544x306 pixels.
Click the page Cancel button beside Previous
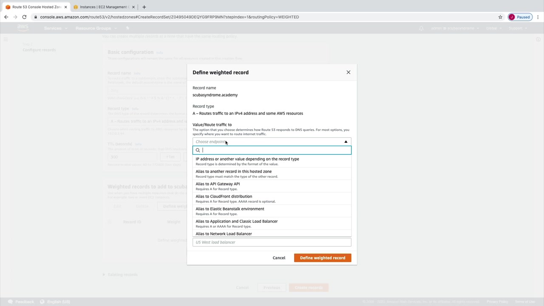click(x=242, y=288)
